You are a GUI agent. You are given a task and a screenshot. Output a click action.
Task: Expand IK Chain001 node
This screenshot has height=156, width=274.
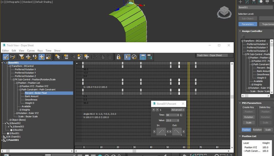[7, 137]
